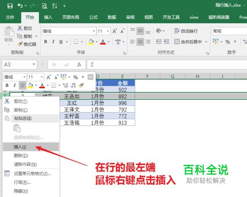
Task: Click the formula bar Cancel X icon
Action: pos(54,65)
